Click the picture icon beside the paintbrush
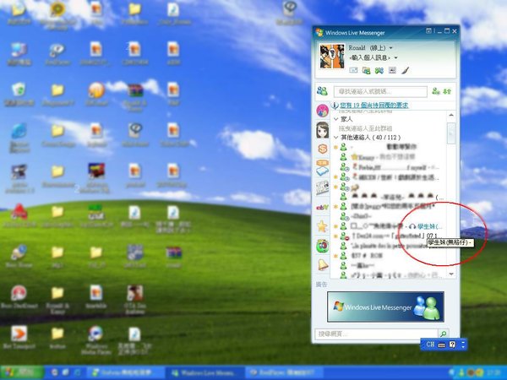 click(x=392, y=70)
